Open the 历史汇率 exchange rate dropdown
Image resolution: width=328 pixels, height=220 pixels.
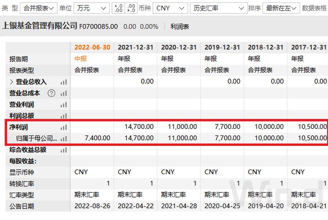(x=219, y=8)
